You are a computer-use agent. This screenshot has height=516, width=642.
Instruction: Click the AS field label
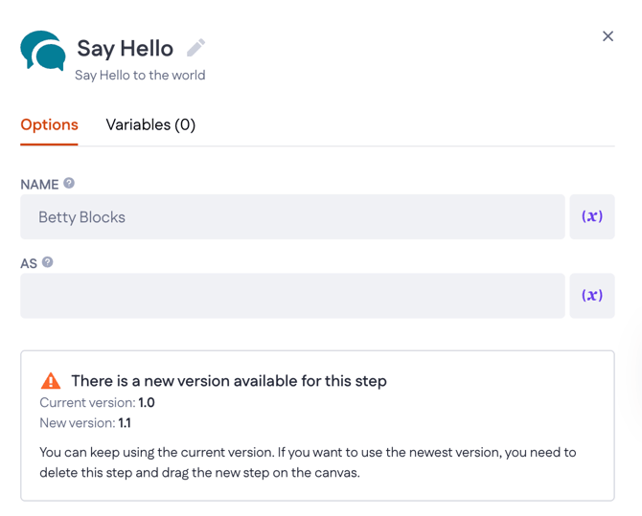tap(29, 263)
